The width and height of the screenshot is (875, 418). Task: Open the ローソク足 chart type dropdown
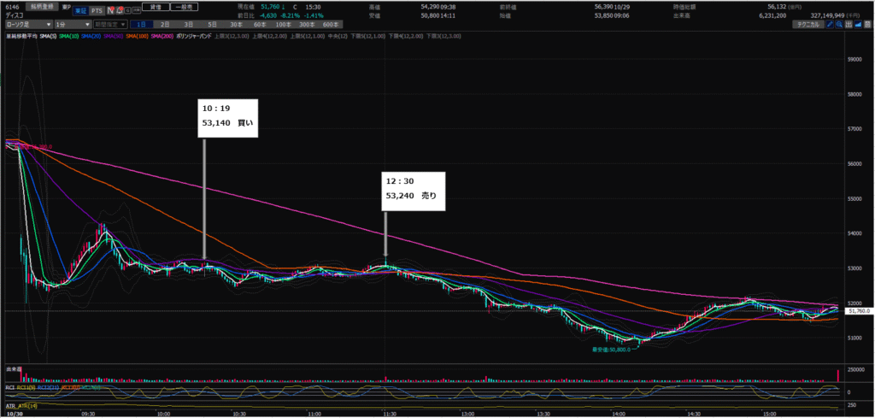26,25
